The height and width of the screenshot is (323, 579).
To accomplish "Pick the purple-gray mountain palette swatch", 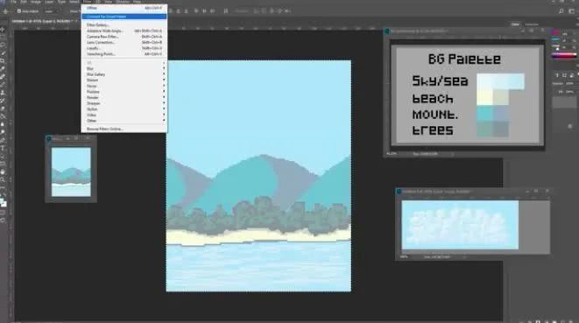I will click(501, 113).
